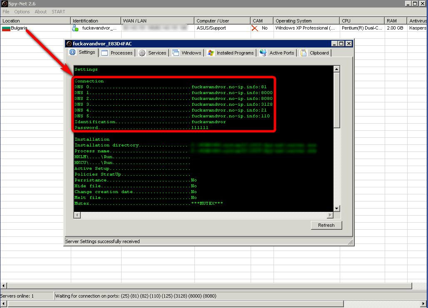Viewport: 428px width, 308px height.
Task: Switch to the Settings tab
Action: coord(83,52)
